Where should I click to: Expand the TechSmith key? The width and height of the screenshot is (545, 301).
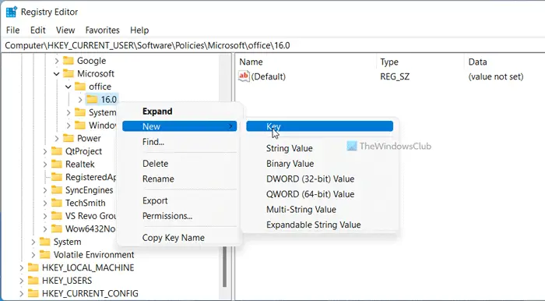[x=45, y=204]
